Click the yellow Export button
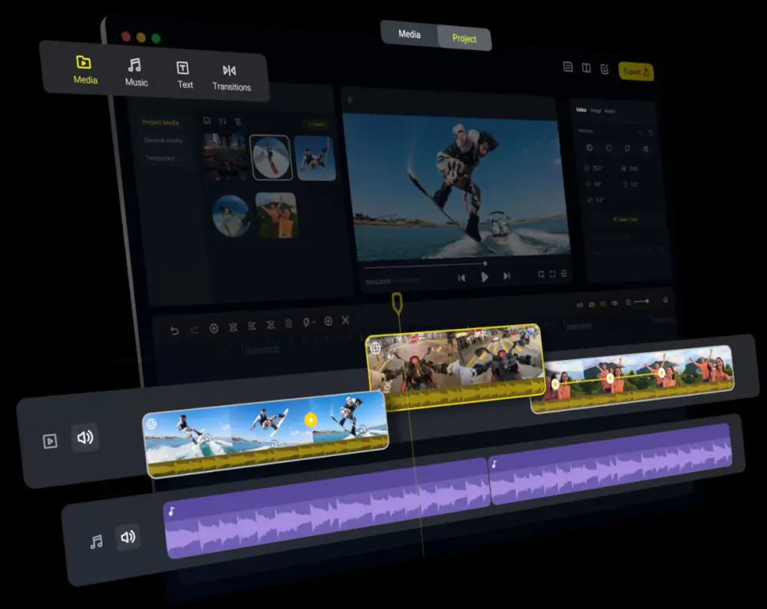The image size is (767, 609). click(635, 71)
